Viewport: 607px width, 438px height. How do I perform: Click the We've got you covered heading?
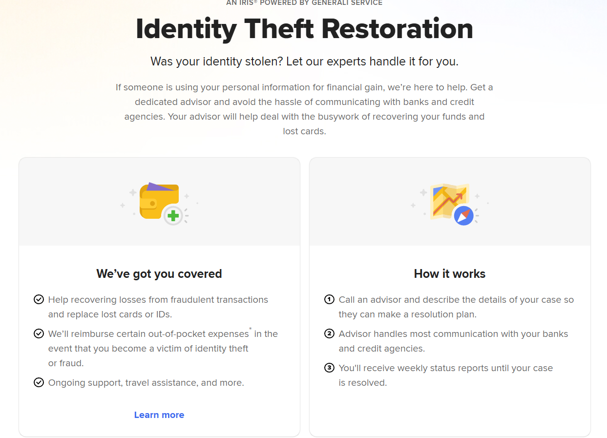[159, 273]
